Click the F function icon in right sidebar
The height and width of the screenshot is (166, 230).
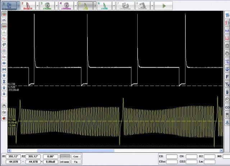pyautogui.click(x=227, y=76)
